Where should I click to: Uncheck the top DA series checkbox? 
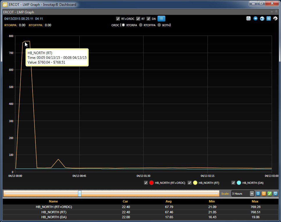(148, 19)
